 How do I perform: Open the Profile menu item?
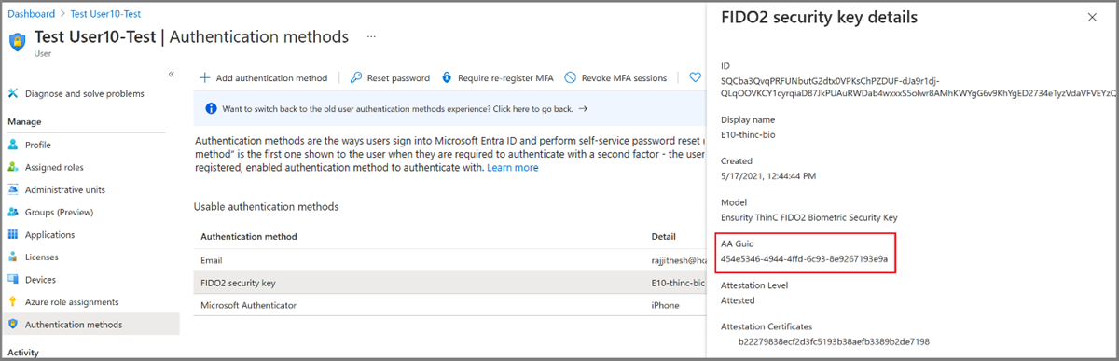pyautogui.click(x=38, y=145)
